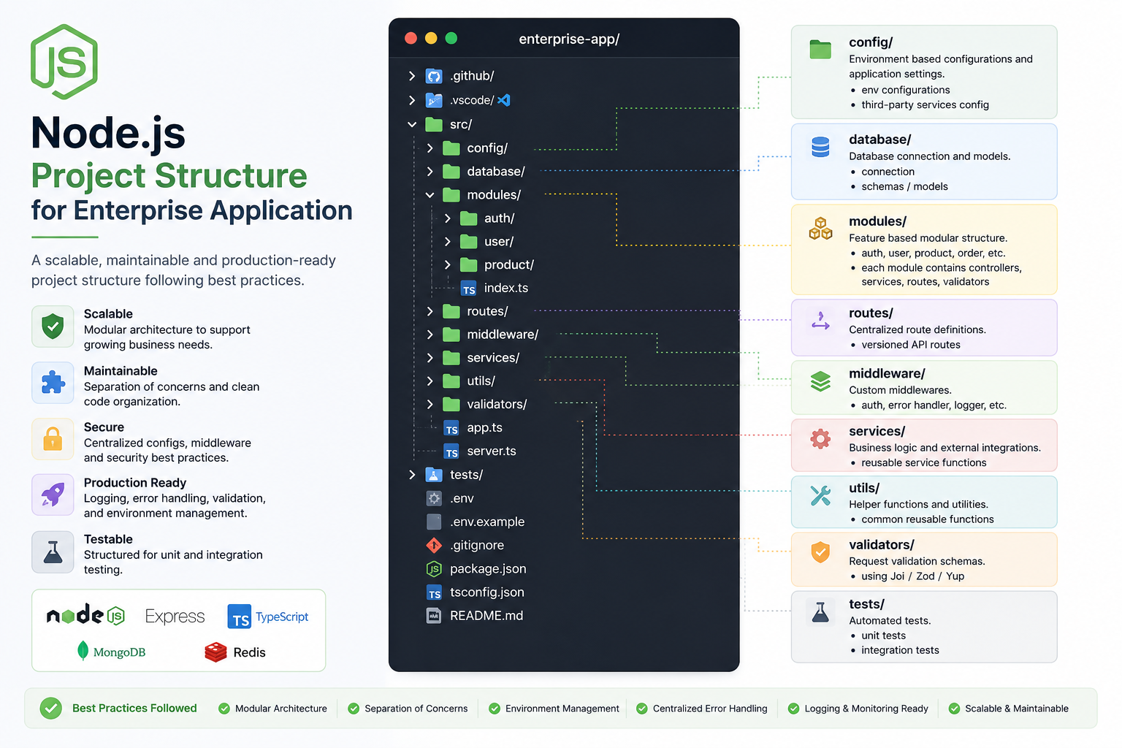Expand the routes/ folder chevron in tree

(x=430, y=312)
